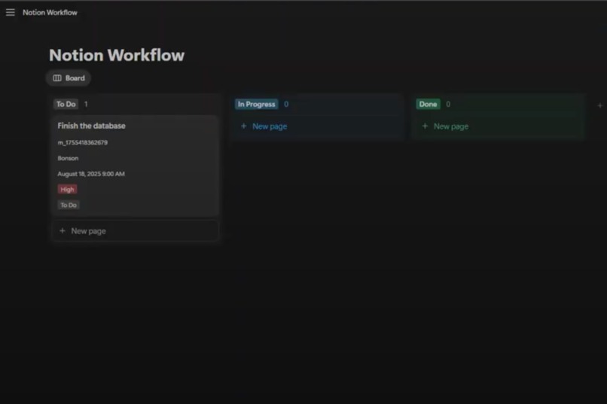The width and height of the screenshot is (607, 404).
Task: Click the August 18, 2025 9:00 AM date
Action: coord(91,174)
